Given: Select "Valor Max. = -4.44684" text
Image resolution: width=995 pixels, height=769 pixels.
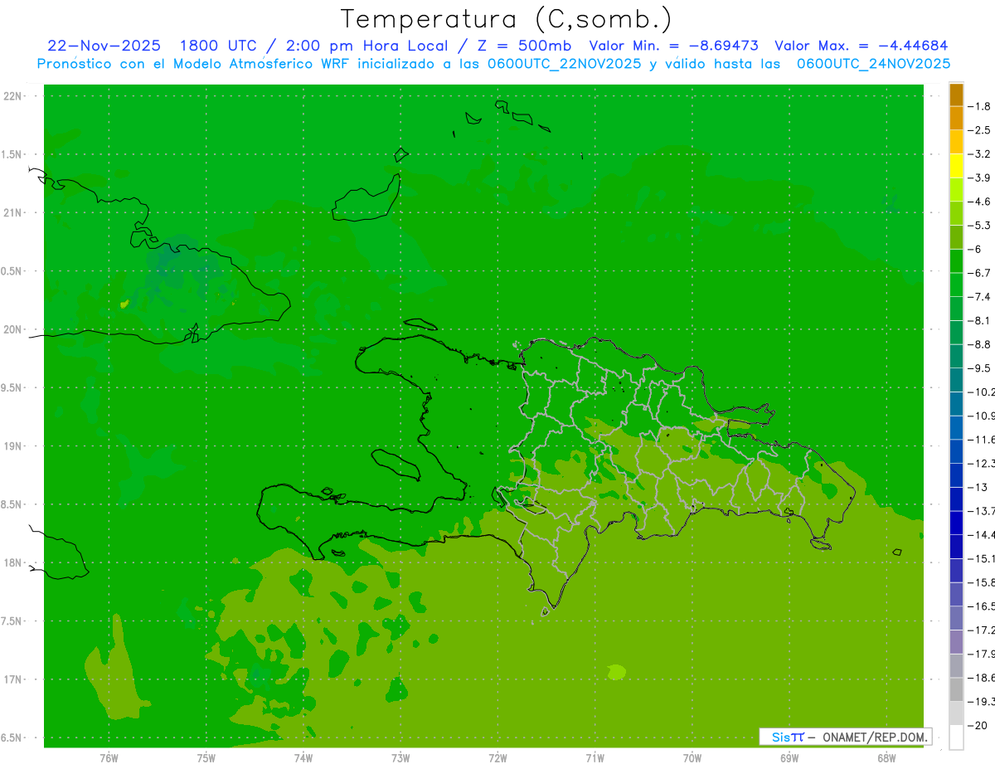Looking at the screenshot, I should pos(861,46).
